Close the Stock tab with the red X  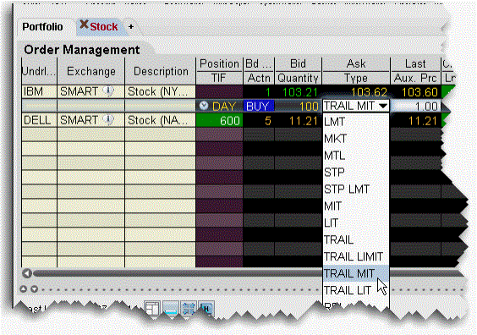tap(84, 25)
